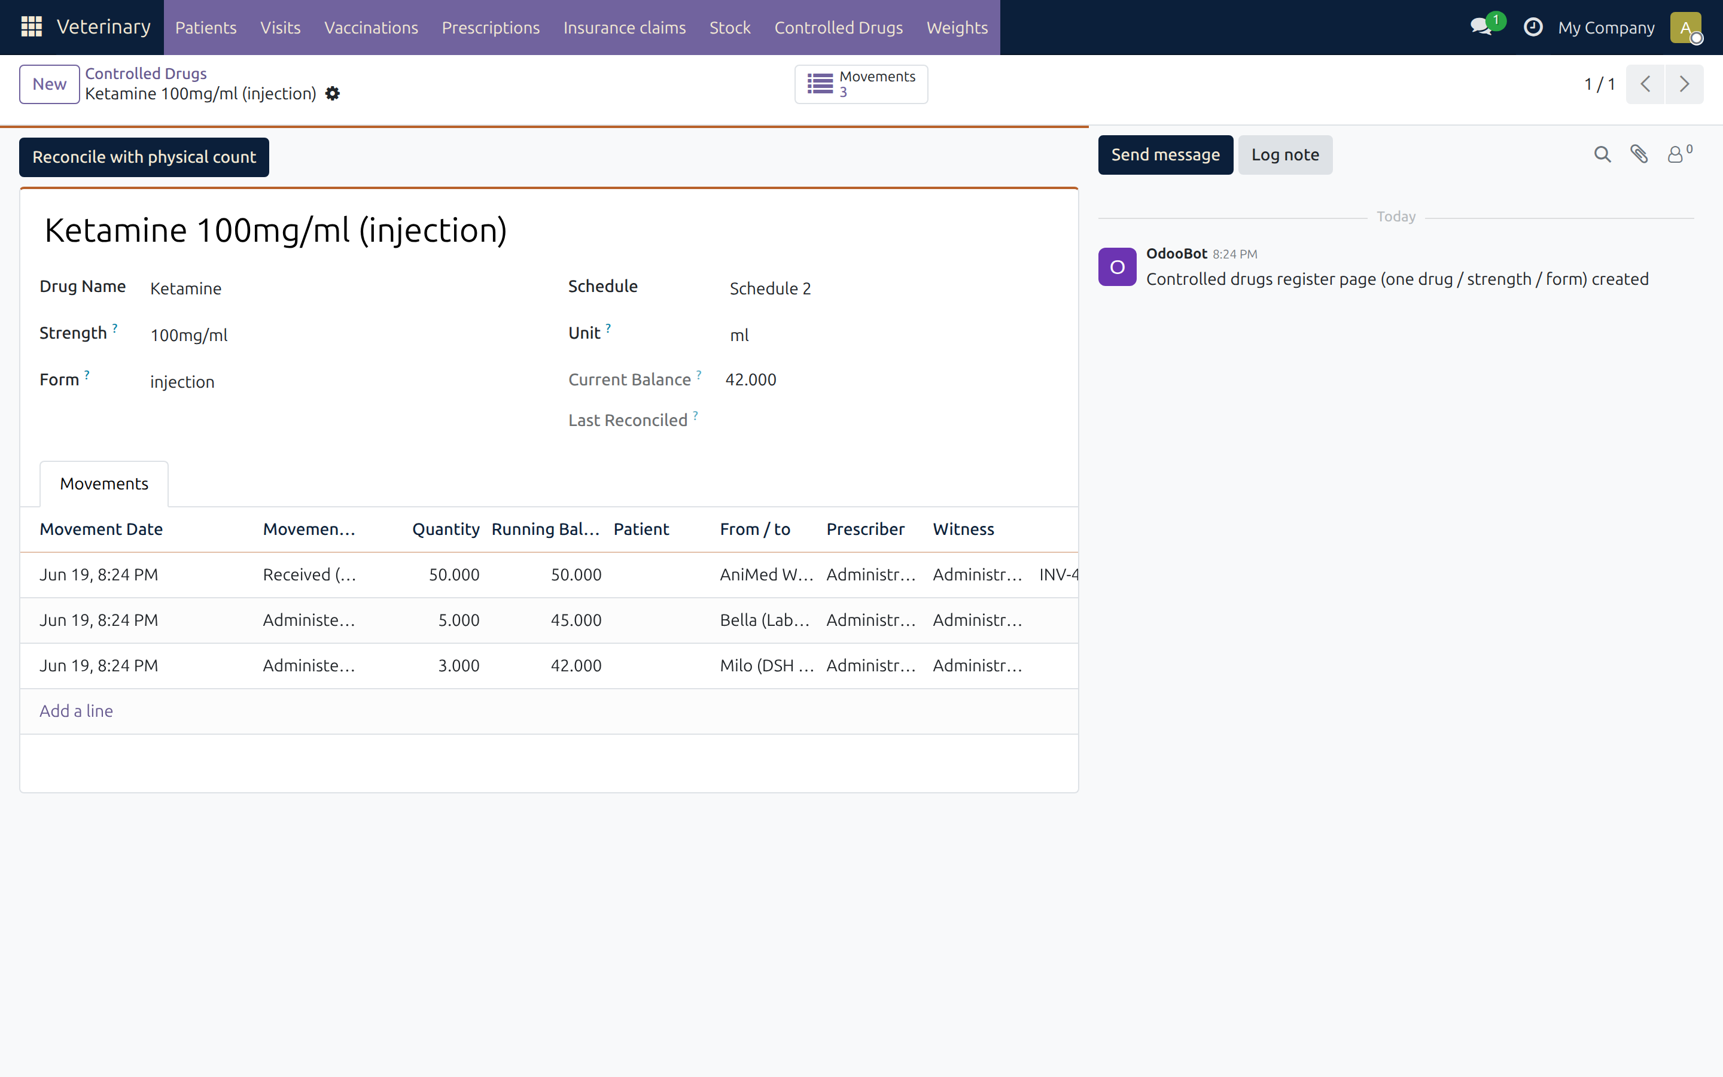The height and width of the screenshot is (1077, 1723).
Task: Click the New button
Action: [x=49, y=84]
